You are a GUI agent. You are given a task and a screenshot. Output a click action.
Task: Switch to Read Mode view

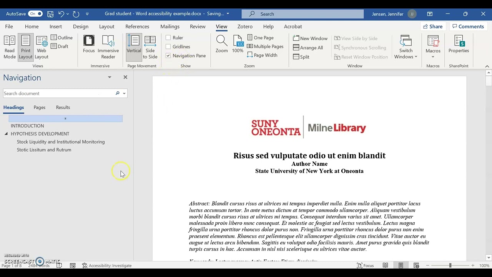click(10, 47)
